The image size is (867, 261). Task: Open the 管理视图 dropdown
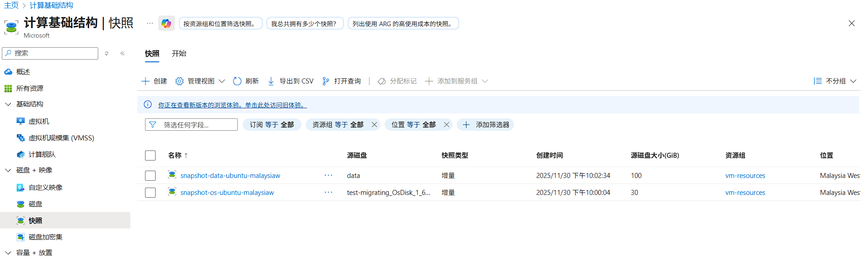(x=200, y=81)
